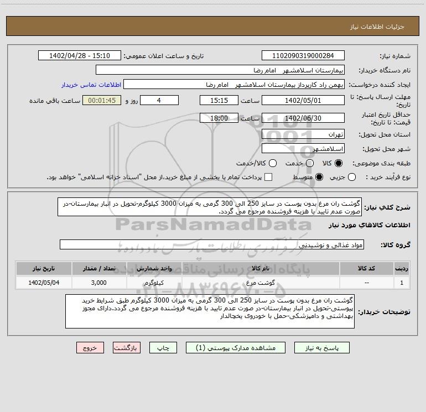Image resolution: width=426 pixels, height=412 pixels.
Task: Choose the جزیی purchase type radio
Action: click(352, 177)
